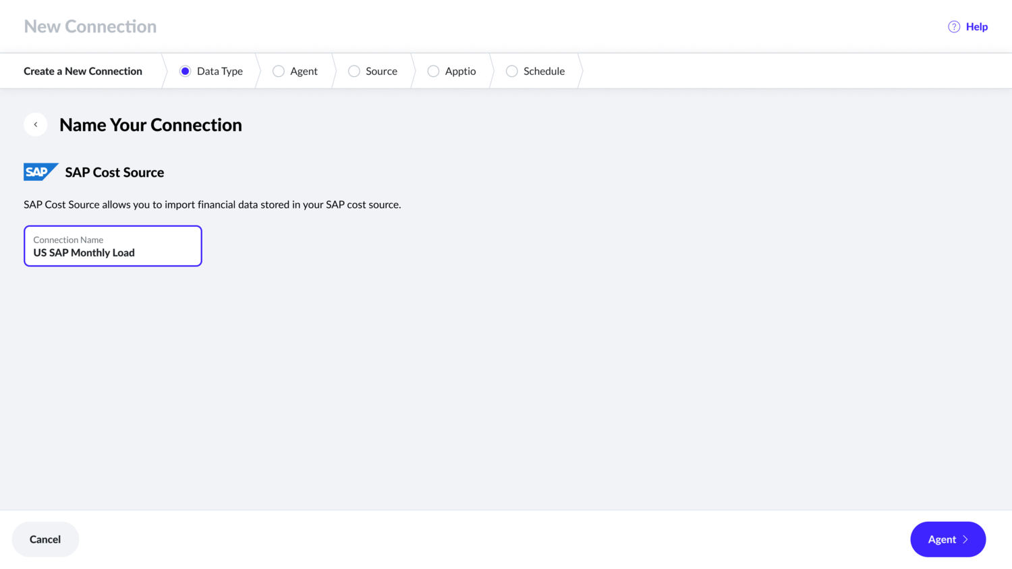Select the Source step radio button
The image size is (1012, 569).
[354, 71]
